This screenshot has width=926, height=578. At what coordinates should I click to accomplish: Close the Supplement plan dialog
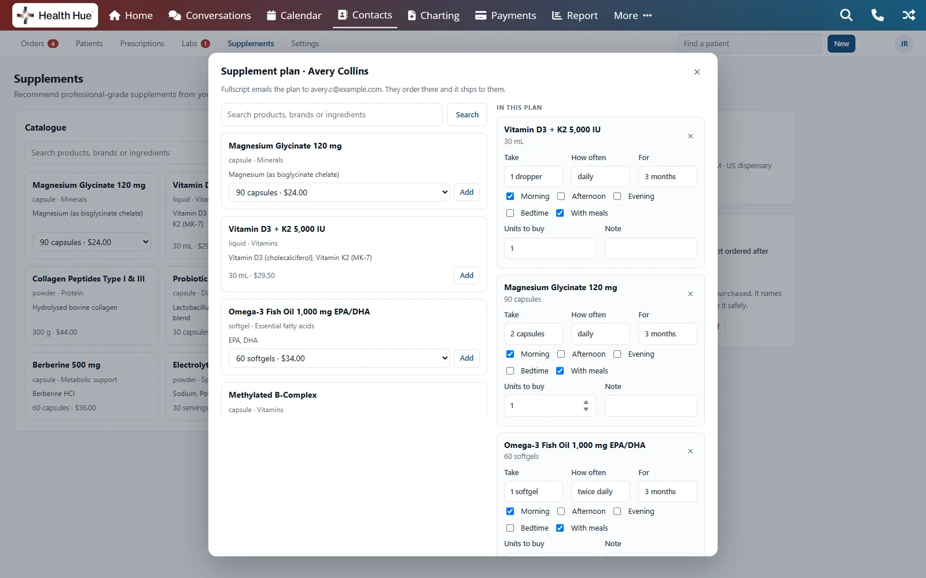697,72
